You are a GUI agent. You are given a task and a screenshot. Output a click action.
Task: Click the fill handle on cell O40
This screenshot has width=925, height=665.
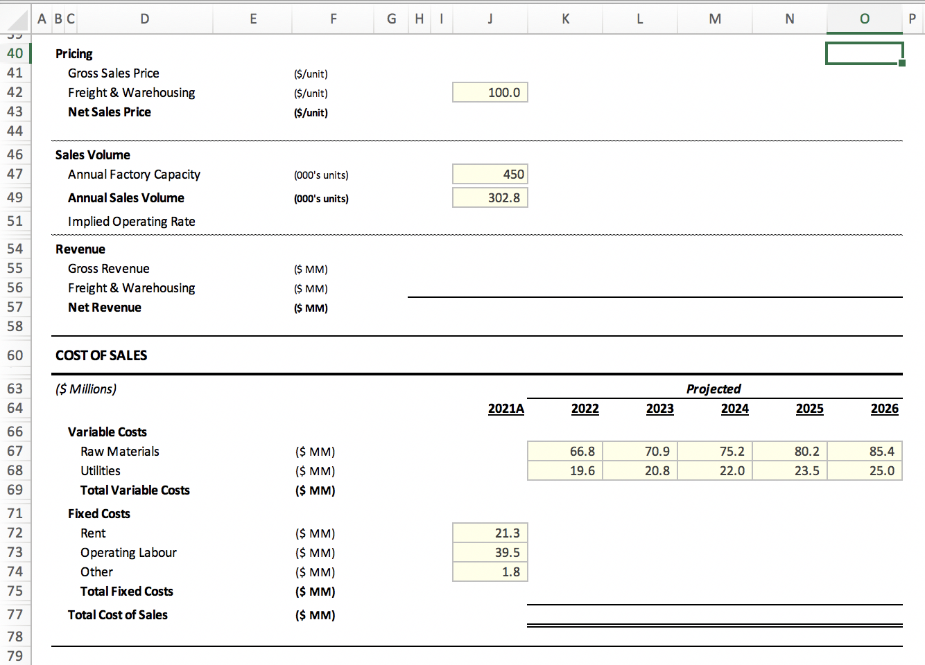903,63
